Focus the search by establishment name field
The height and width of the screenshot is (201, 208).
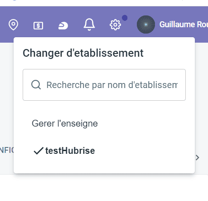pyautogui.click(x=104, y=85)
